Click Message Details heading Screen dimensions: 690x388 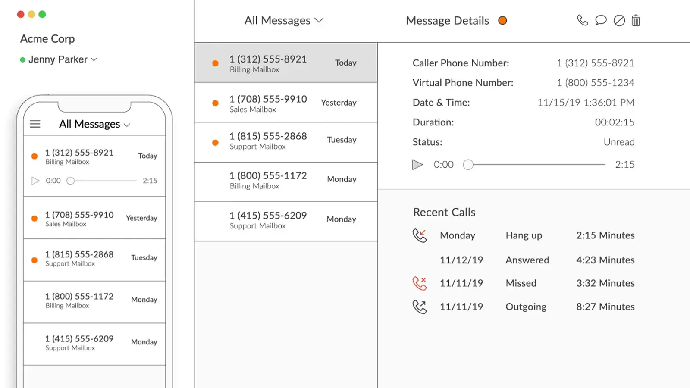(x=447, y=21)
